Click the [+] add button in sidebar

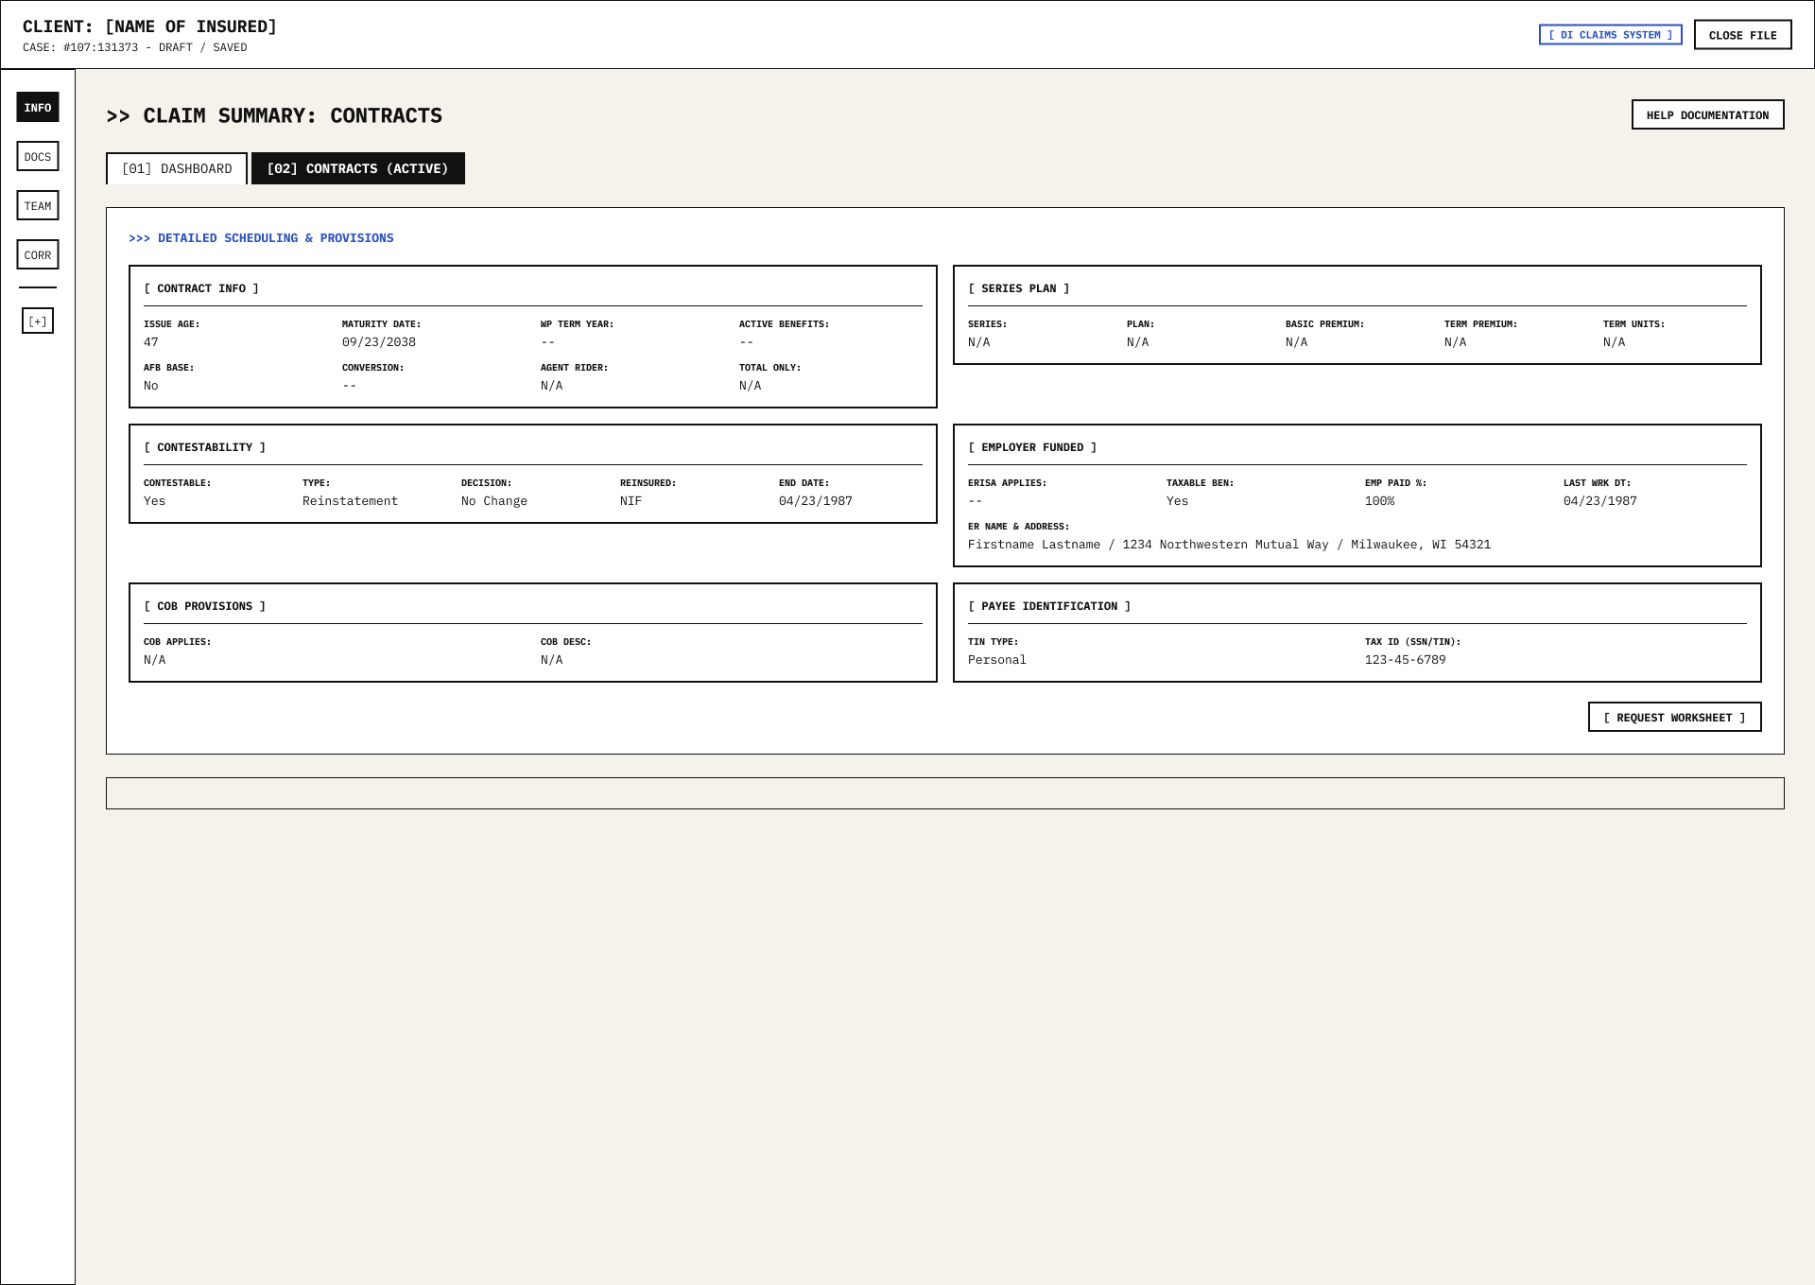point(38,321)
